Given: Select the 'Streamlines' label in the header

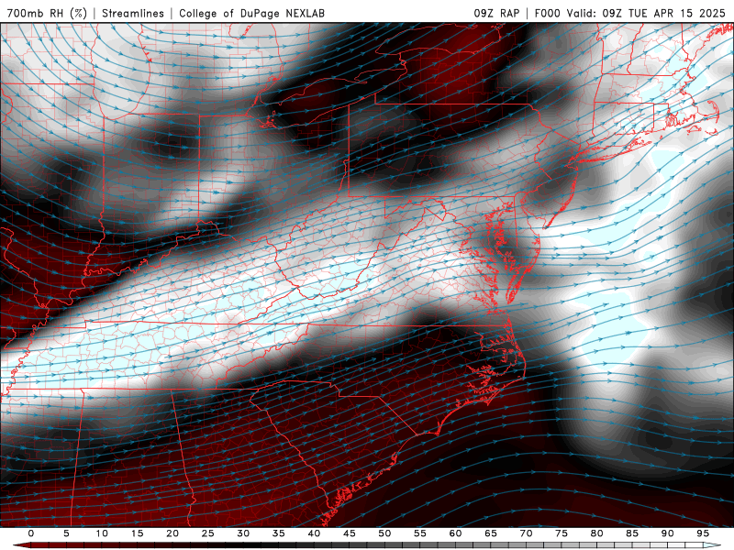Looking at the screenshot, I should tap(133, 14).
